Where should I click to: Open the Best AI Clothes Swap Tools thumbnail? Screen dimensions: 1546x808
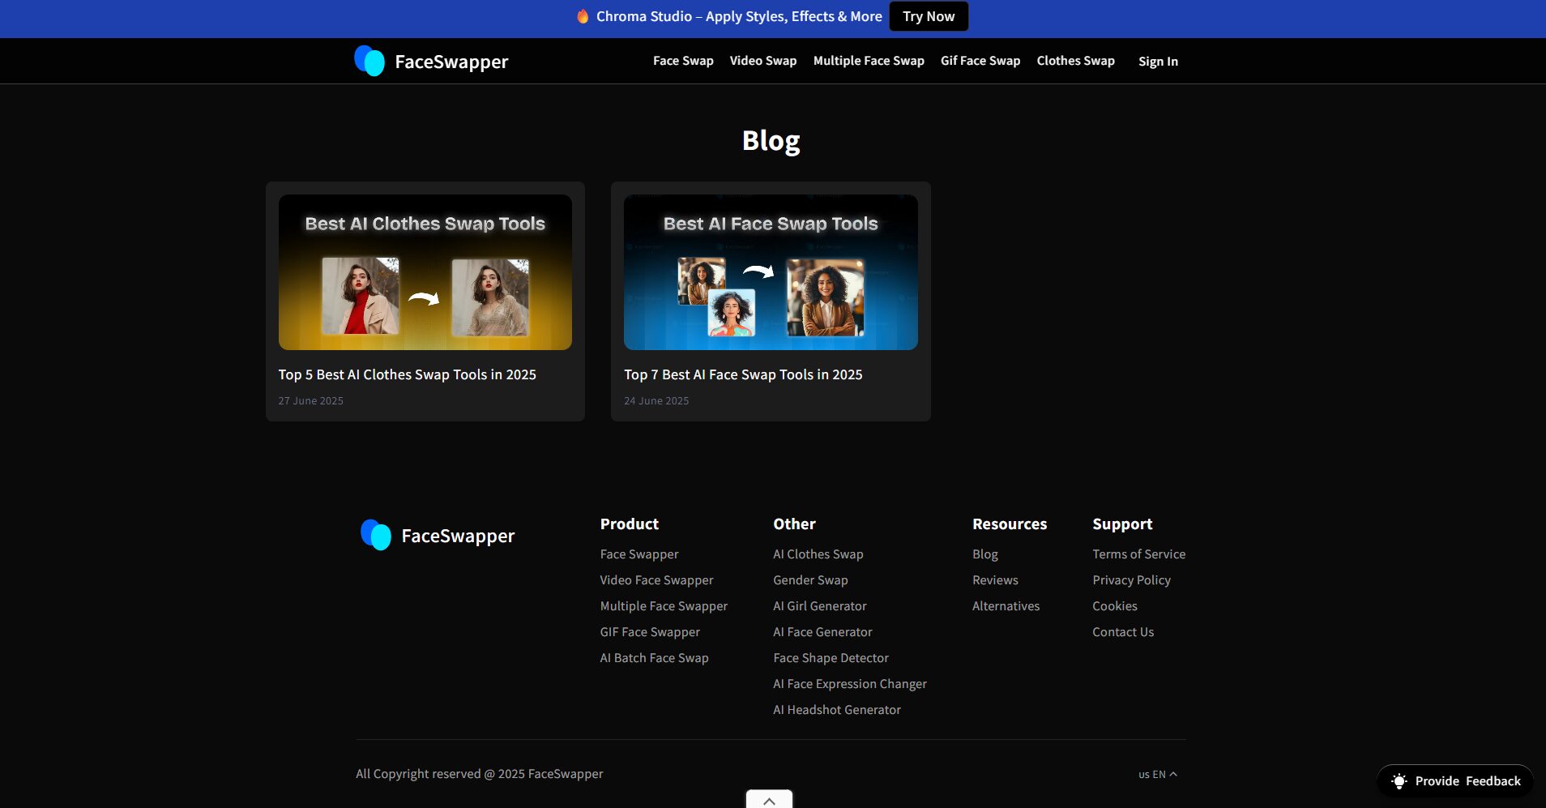click(425, 272)
